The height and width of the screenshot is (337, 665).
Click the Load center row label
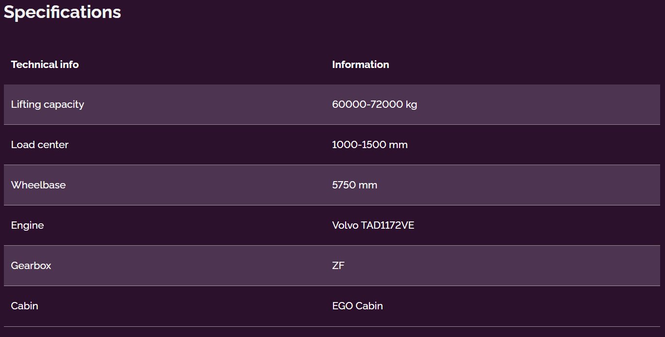click(40, 145)
